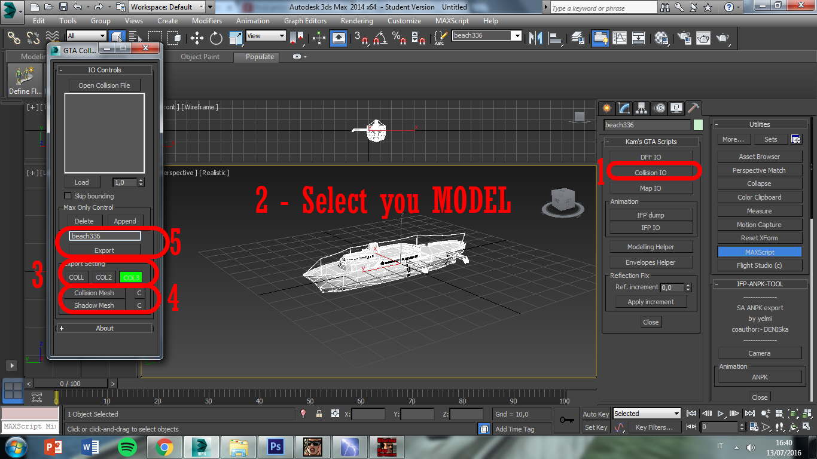The width and height of the screenshot is (817, 459).
Task: Click the Go to Start control
Action: coord(692,414)
